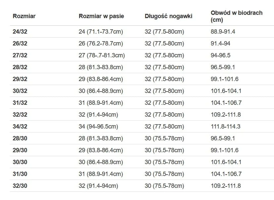Choose the 34/32 size label
The height and width of the screenshot is (200, 274).
point(20,127)
